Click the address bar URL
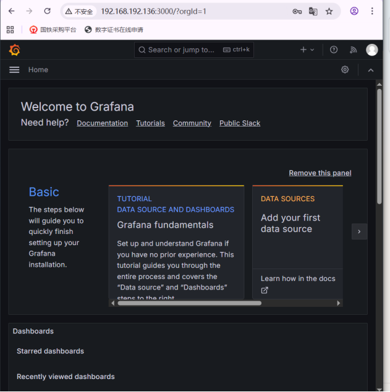390x392 pixels. 153,11
